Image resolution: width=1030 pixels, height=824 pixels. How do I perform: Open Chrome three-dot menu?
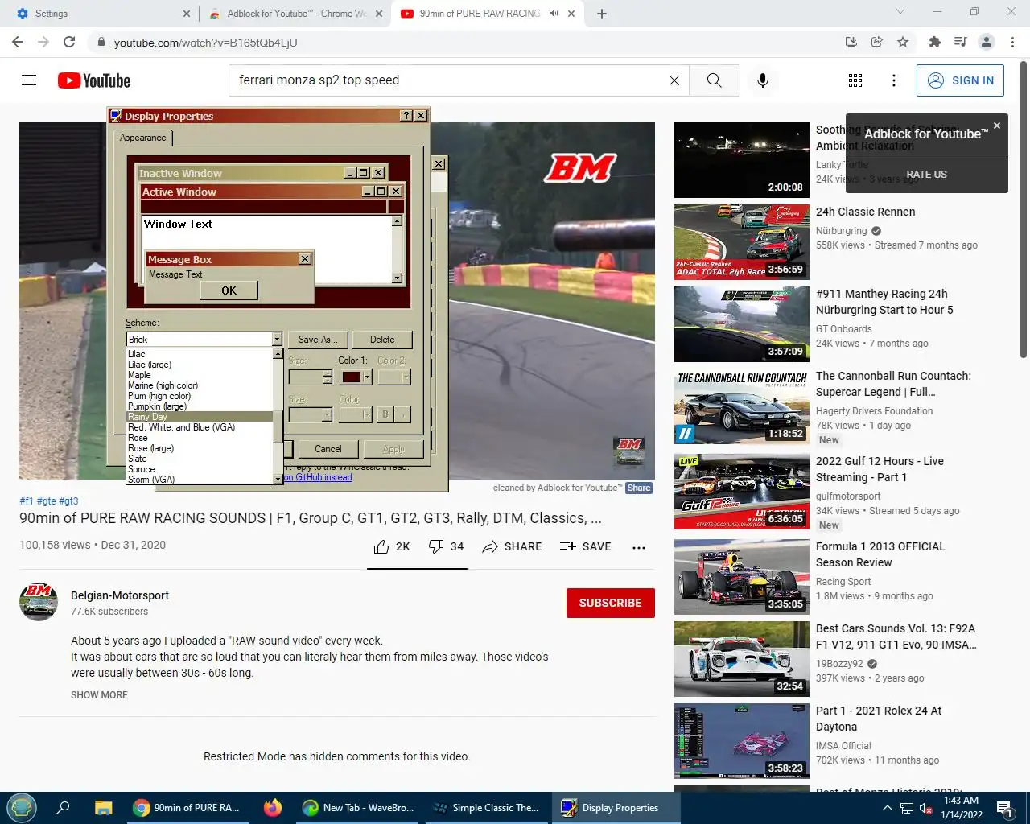coord(1013,42)
